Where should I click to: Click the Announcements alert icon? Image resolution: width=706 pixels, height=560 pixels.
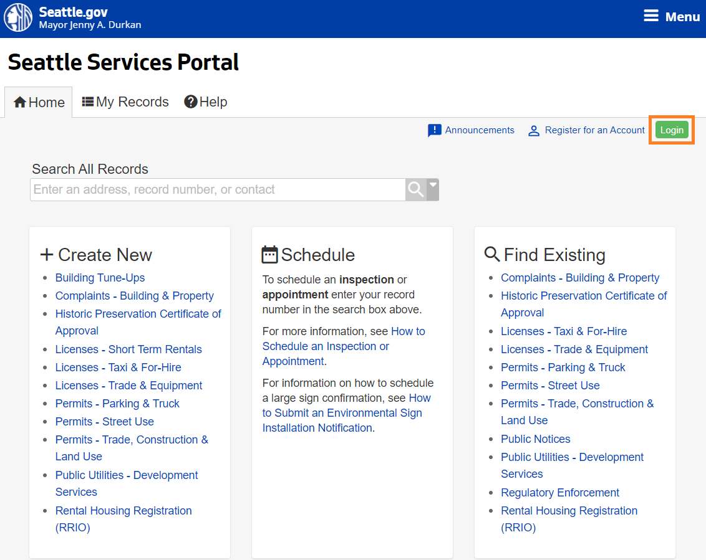[x=434, y=130]
